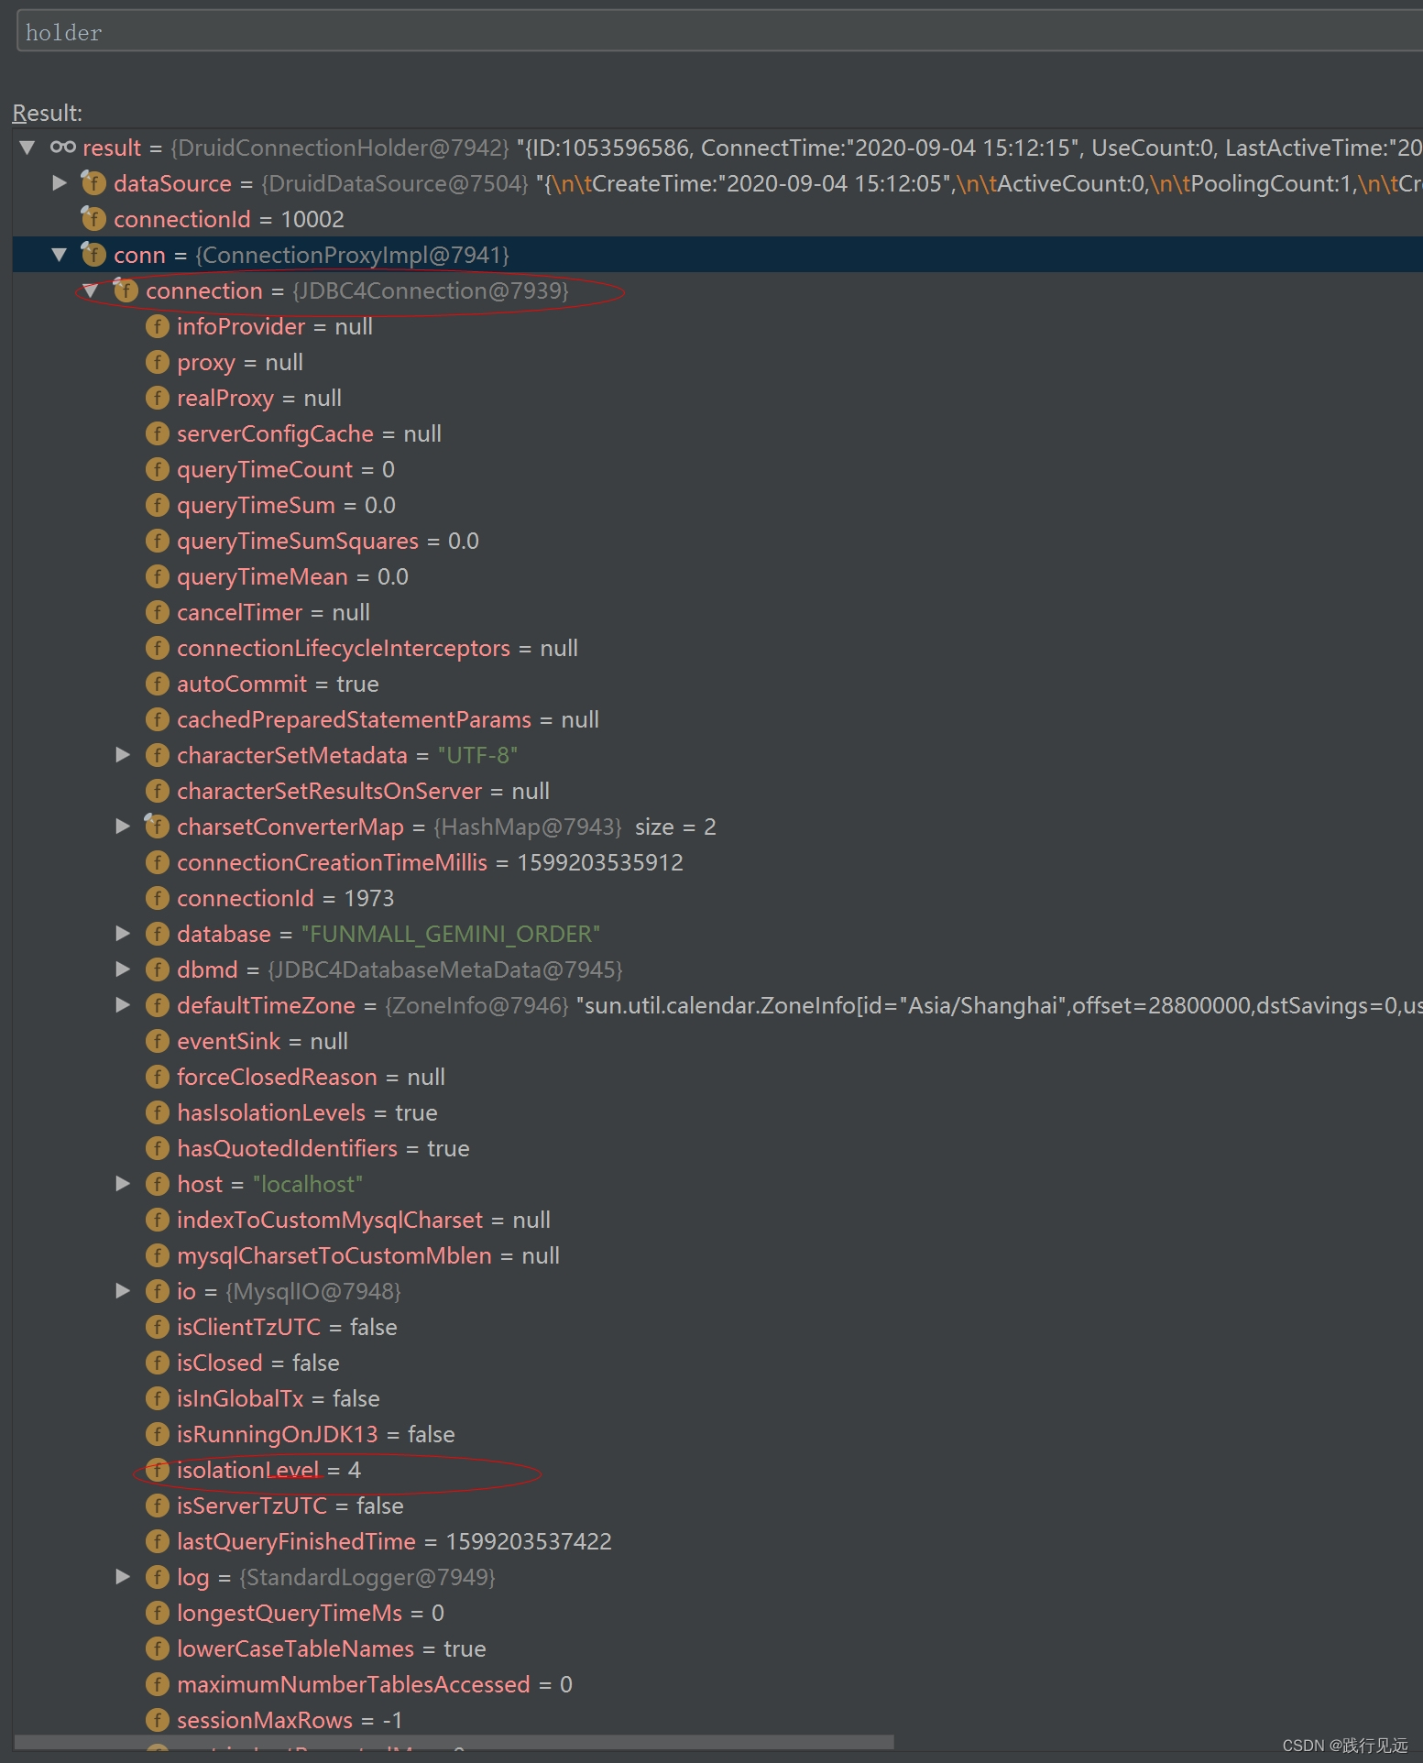The image size is (1423, 1763).
Task: Click the {HashMap@7943} size = 2 value
Action: tap(575, 827)
